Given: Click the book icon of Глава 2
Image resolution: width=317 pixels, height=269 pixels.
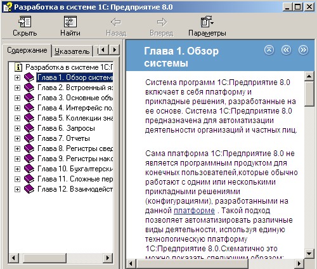Looking at the screenshot, I should pyautogui.click(x=29, y=88).
